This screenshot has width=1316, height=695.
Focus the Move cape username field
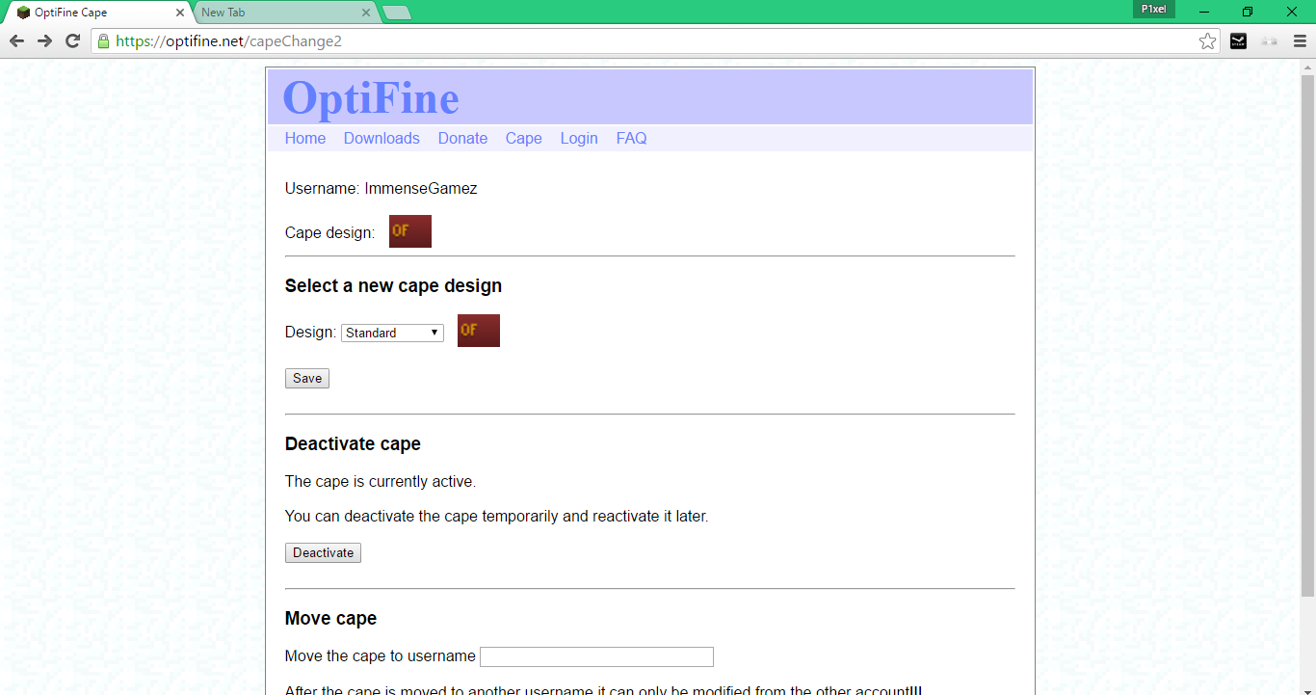coord(596,656)
